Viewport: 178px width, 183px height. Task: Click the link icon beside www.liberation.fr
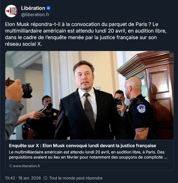coord(11,166)
